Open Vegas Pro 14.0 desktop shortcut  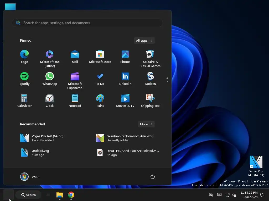[256, 166]
